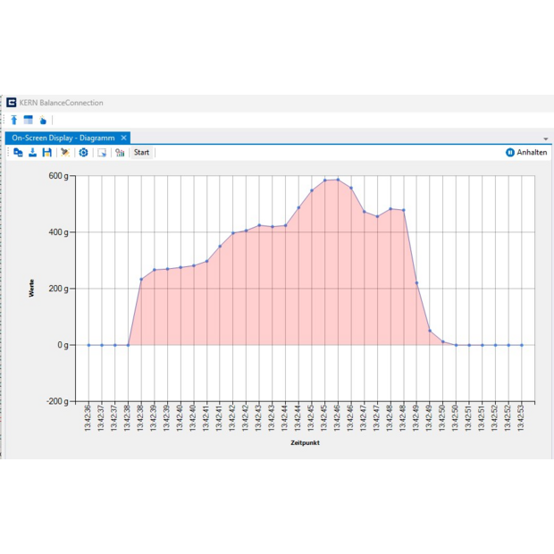Click the first data point at 13:42:36
Image resolution: width=554 pixels, height=554 pixels.
[x=88, y=345]
